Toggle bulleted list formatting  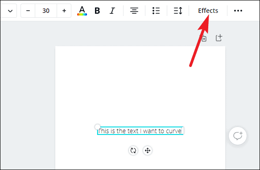coord(156,11)
